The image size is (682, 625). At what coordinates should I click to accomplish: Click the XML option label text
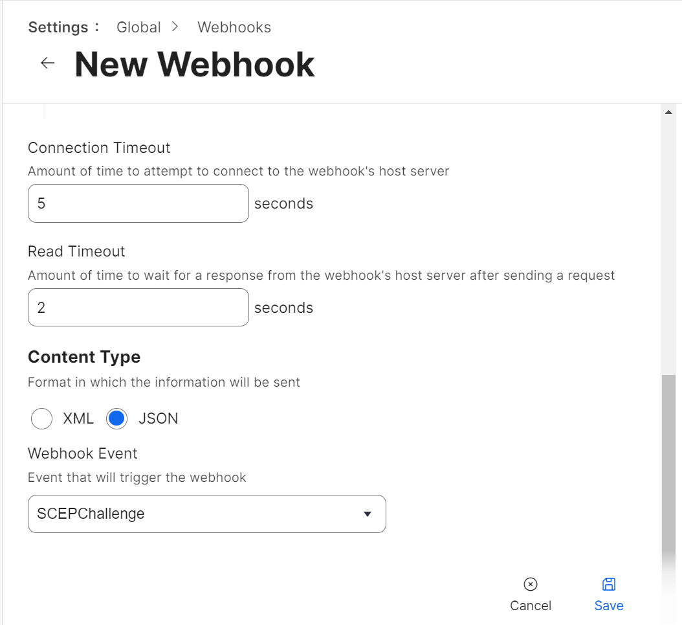click(x=78, y=418)
